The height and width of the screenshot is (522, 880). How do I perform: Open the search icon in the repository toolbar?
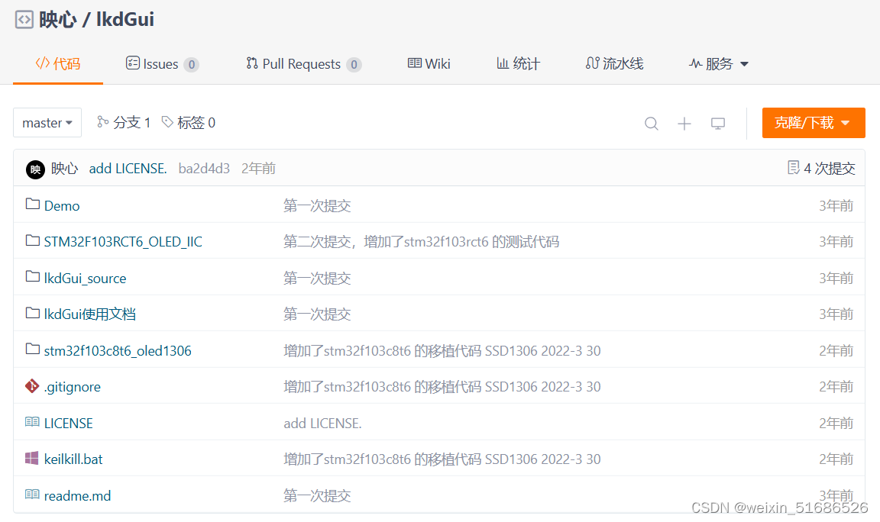tap(651, 123)
